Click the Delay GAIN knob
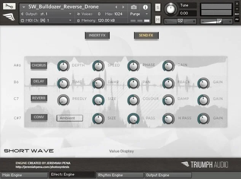This screenshot has height=179, width=241. tap(203, 83)
